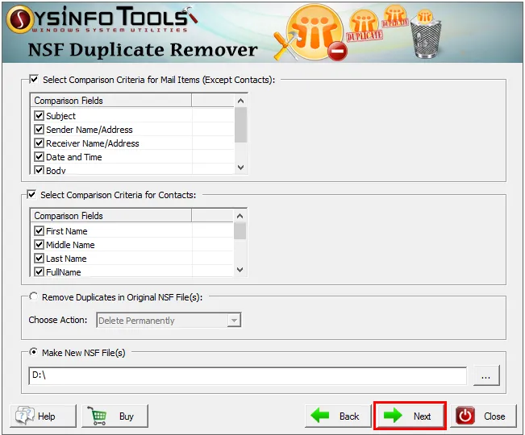Select Make New NSF File(s) option
525x435 pixels.
click(34, 352)
